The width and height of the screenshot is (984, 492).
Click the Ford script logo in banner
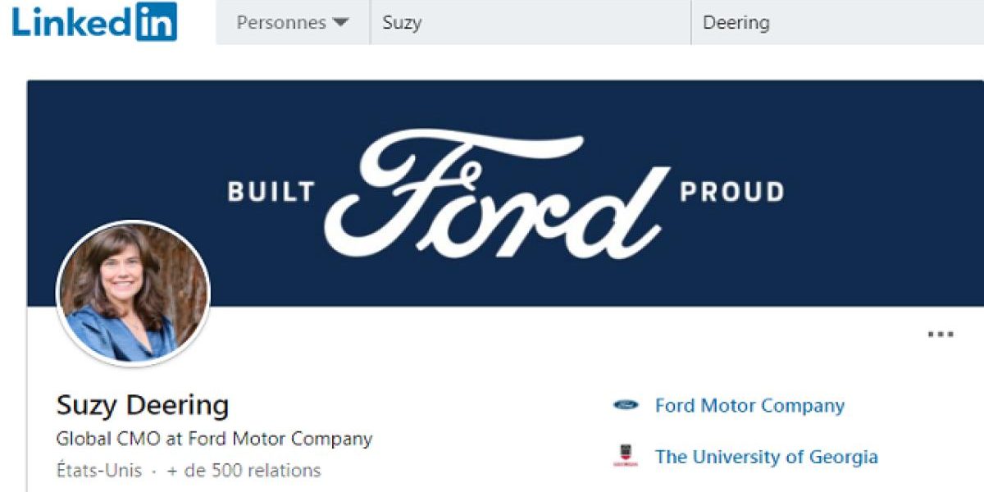496,194
